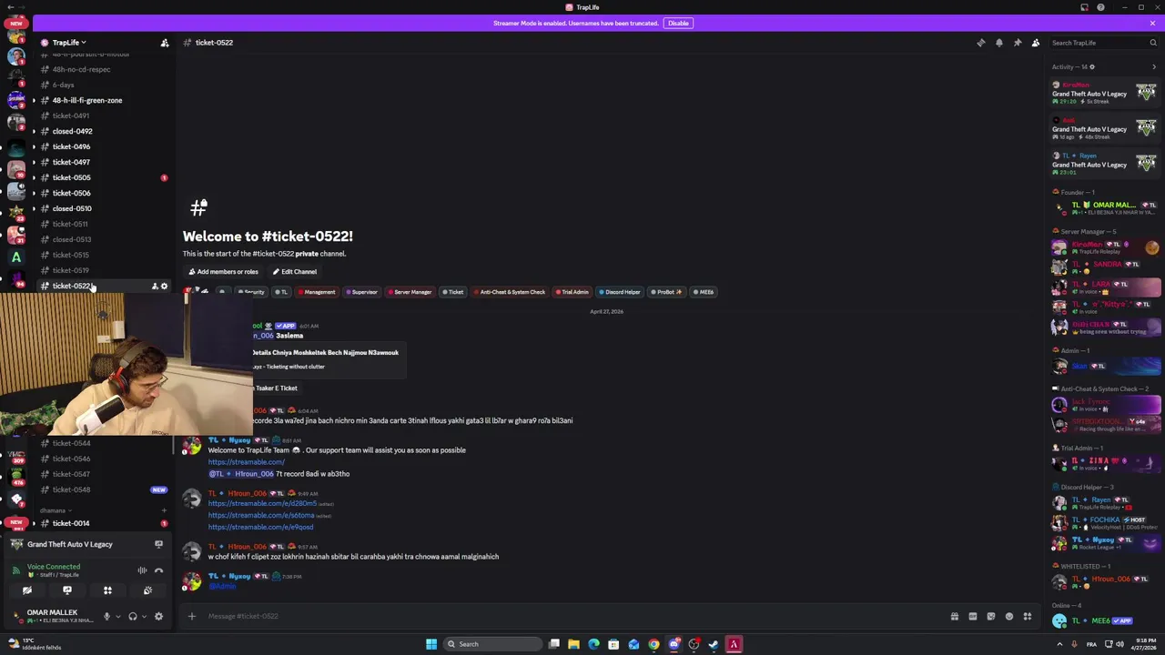Click the Edit Channel button
1165x655 pixels.
[x=294, y=271]
